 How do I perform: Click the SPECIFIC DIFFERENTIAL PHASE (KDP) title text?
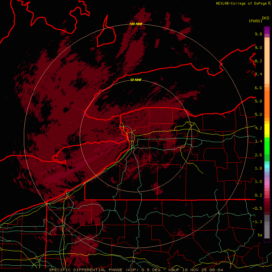pyautogui.click(x=94, y=270)
